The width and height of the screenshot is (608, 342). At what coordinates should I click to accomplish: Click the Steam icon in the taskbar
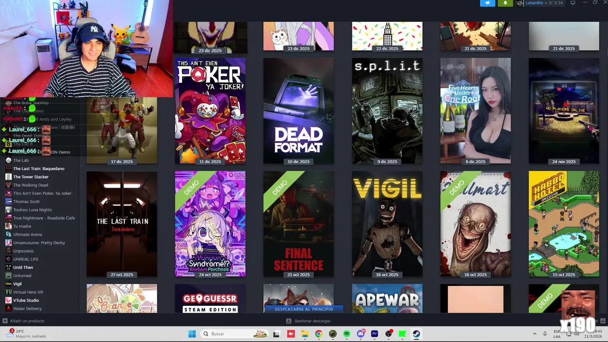(416, 334)
